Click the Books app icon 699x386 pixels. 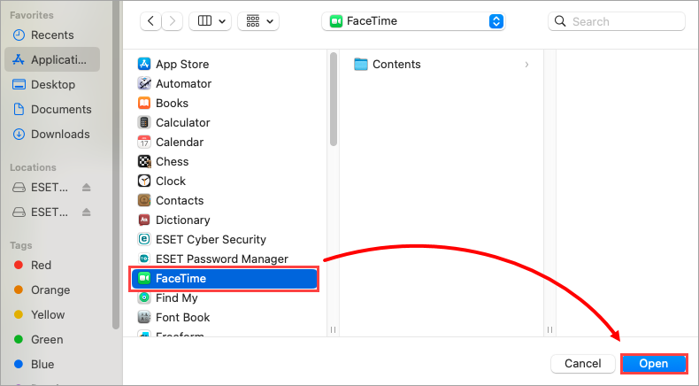(x=144, y=103)
